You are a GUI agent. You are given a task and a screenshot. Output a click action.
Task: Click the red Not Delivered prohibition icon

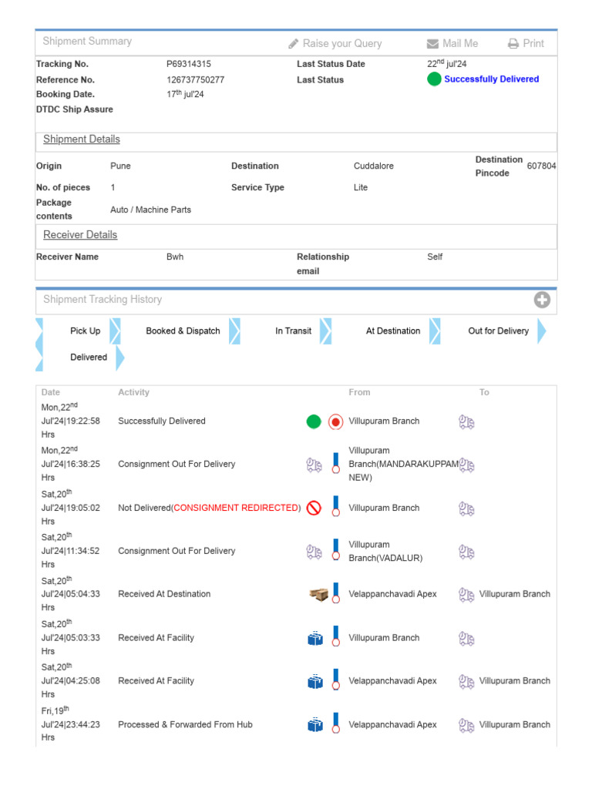pyautogui.click(x=314, y=508)
